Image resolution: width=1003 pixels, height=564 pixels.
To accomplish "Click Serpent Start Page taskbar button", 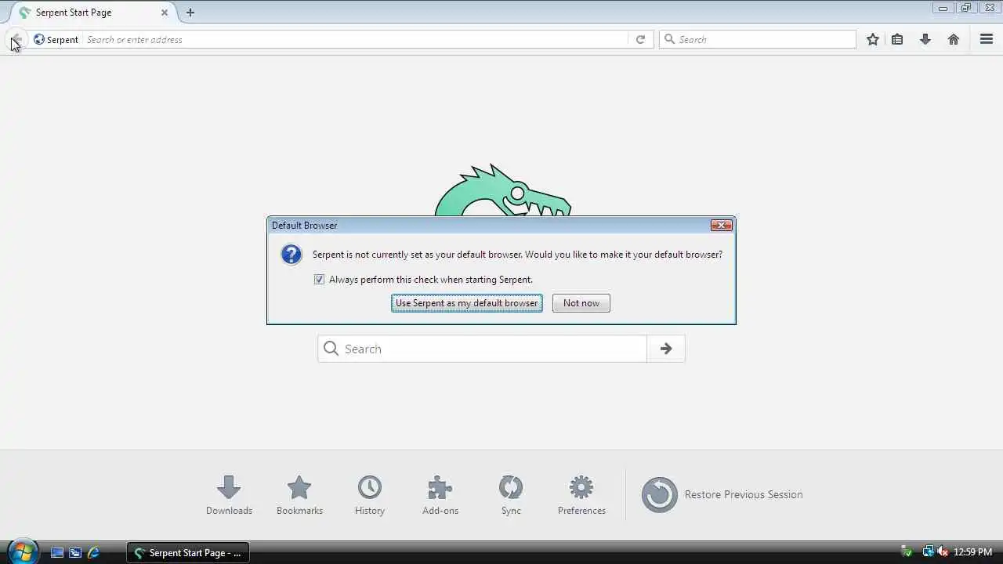I will (188, 552).
